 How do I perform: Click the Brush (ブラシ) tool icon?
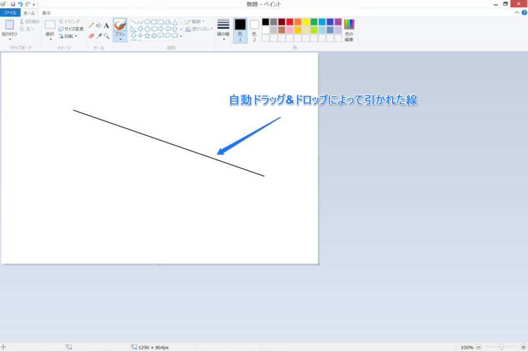pyautogui.click(x=120, y=25)
